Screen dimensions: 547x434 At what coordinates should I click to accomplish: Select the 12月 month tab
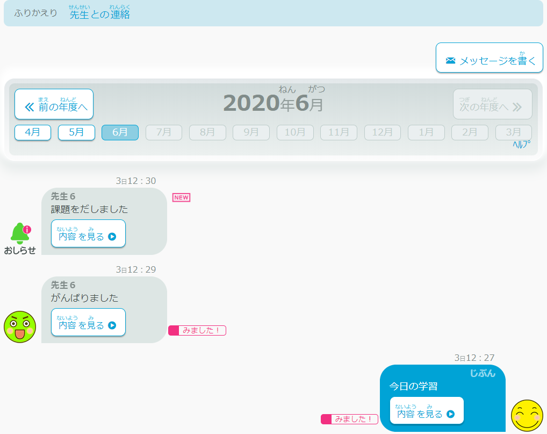pyautogui.click(x=383, y=132)
